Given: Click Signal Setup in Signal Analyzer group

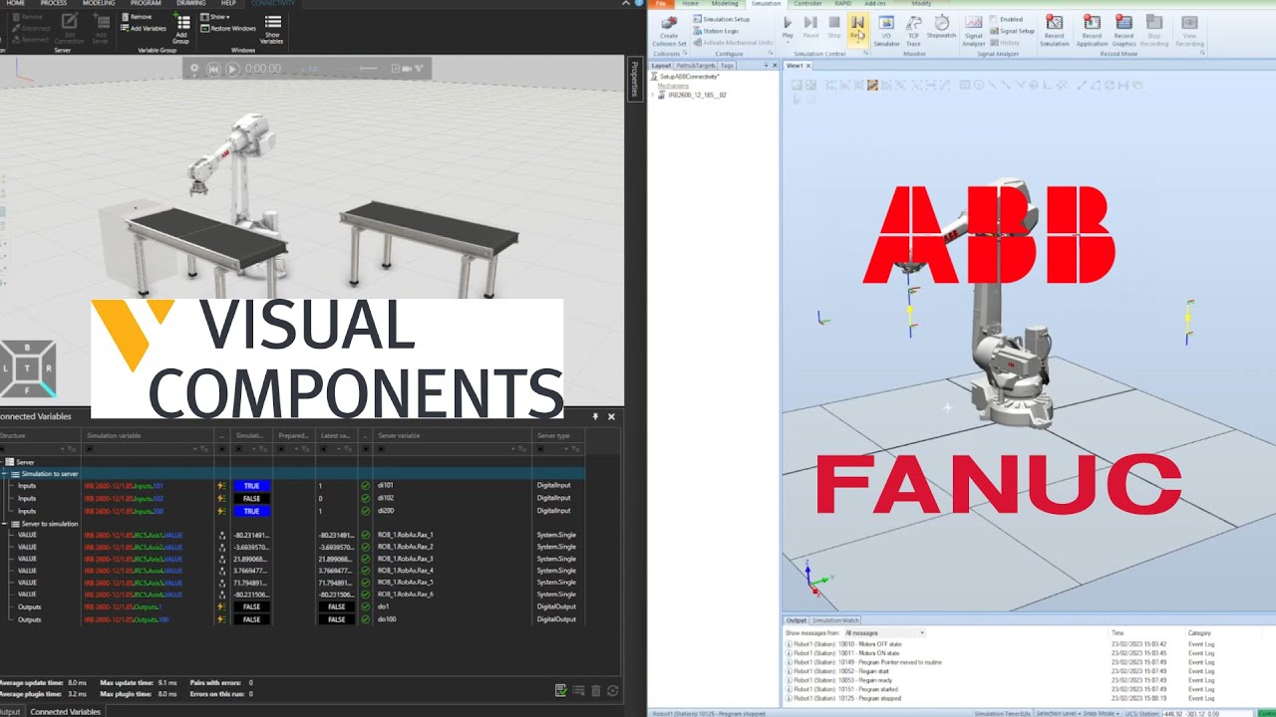Looking at the screenshot, I should coord(1013,31).
